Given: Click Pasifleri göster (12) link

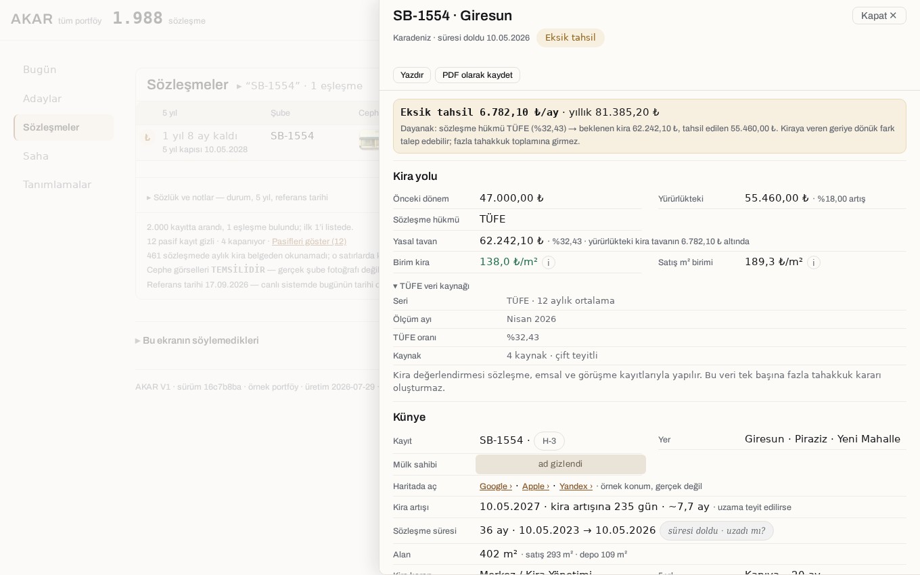Looking at the screenshot, I should pyautogui.click(x=309, y=241).
